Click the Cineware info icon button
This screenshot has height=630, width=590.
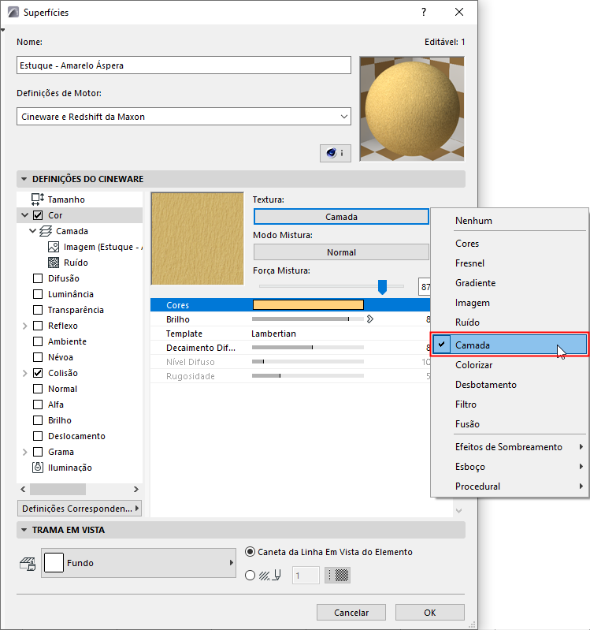click(335, 153)
